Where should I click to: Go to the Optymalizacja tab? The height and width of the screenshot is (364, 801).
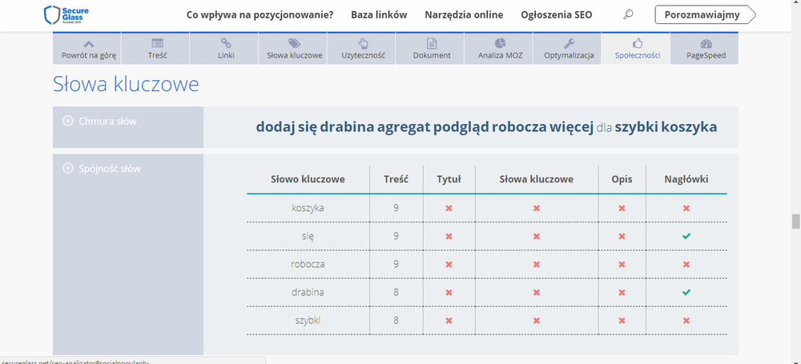(x=569, y=49)
